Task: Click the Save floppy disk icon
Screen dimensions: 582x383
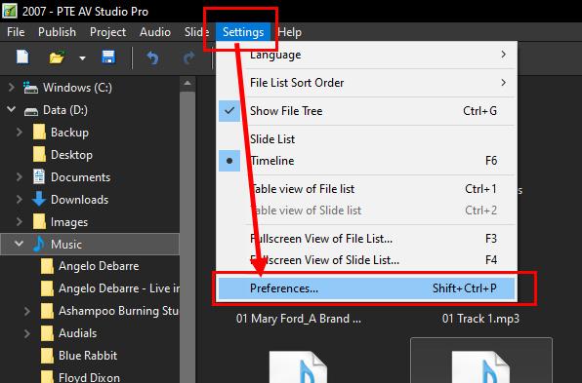Action: (108, 57)
